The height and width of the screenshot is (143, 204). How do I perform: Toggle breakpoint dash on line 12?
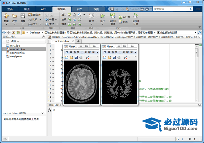click(53, 89)
